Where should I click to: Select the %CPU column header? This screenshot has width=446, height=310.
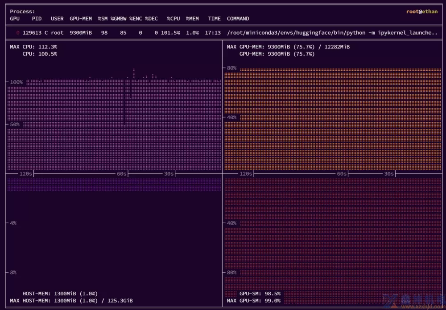[x=173, y=19]
